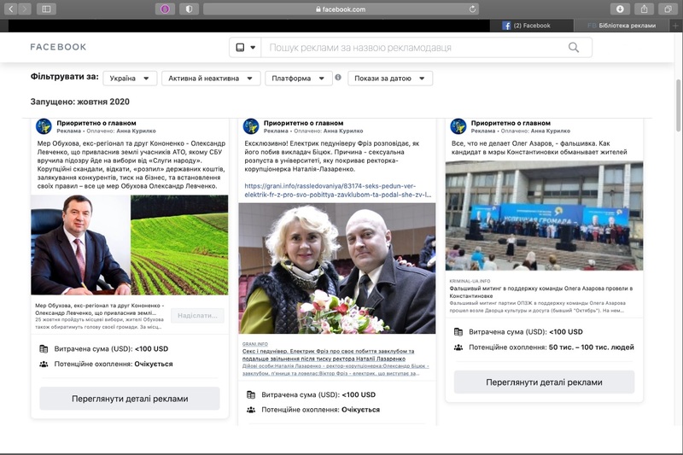
Task: Open the privacy shield icon
Action: (189, 9)
